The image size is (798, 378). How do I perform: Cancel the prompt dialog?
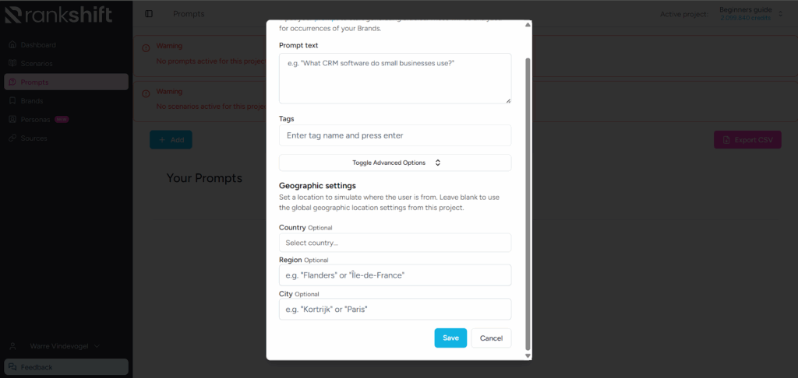click(x=491, y=338)
